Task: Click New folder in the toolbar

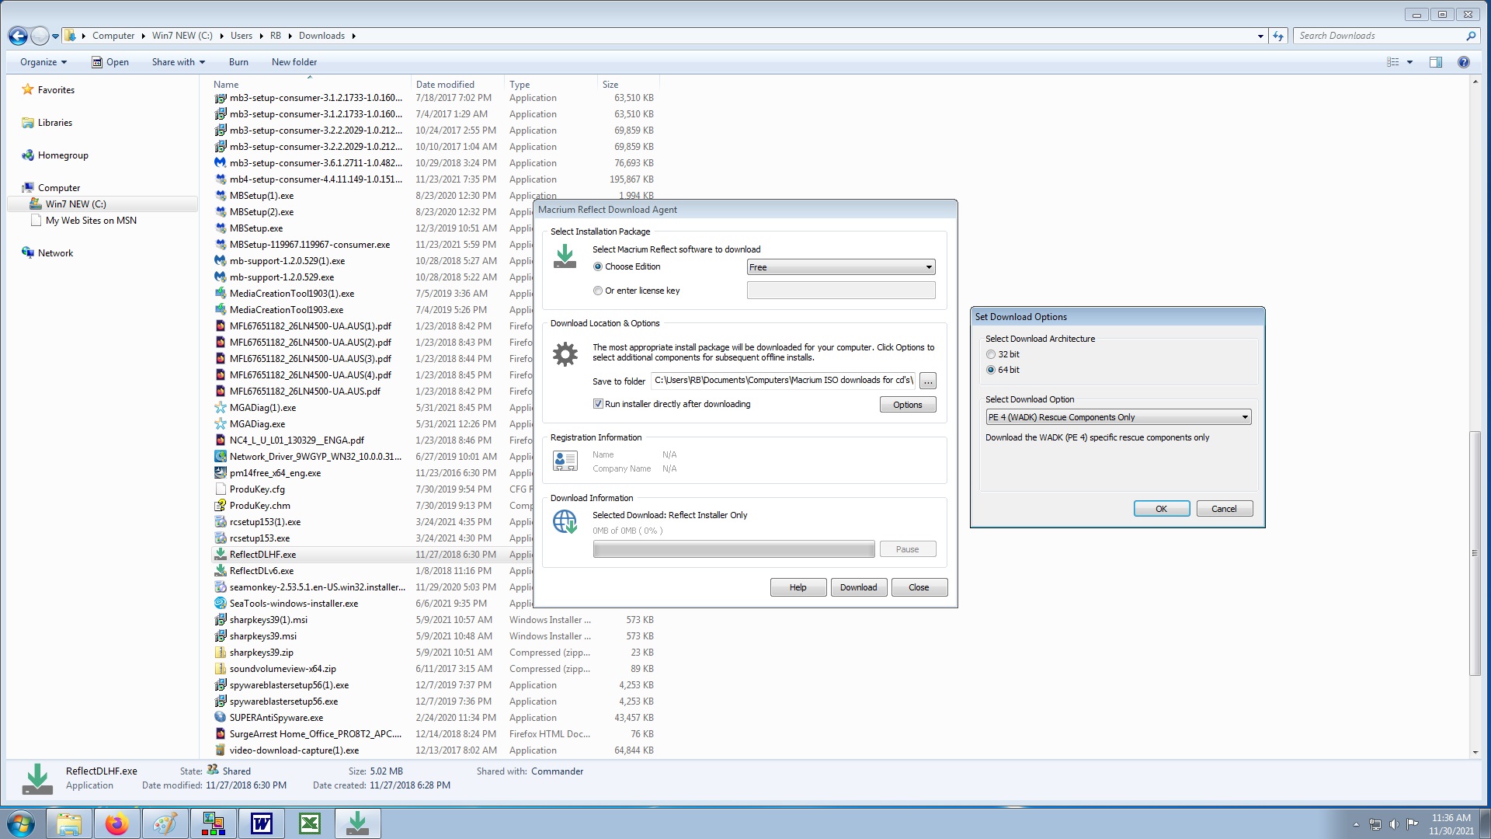Action: coord(294,62)
